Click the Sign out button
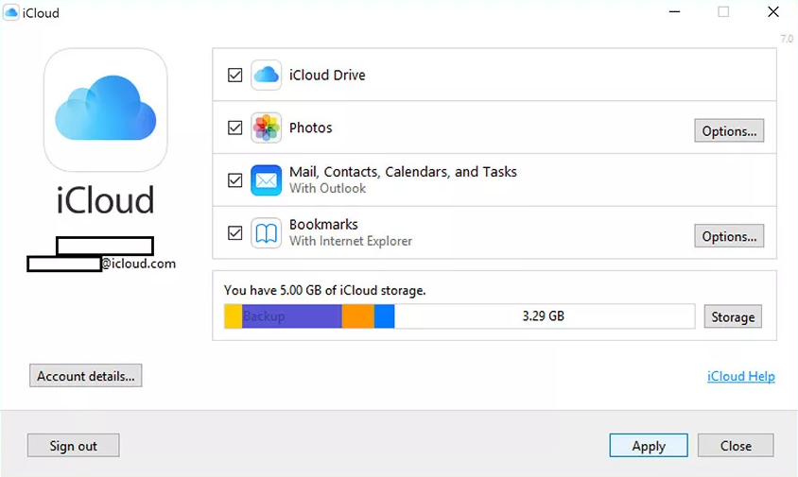This screenshot has height=477, width=798. pos(74,446)
